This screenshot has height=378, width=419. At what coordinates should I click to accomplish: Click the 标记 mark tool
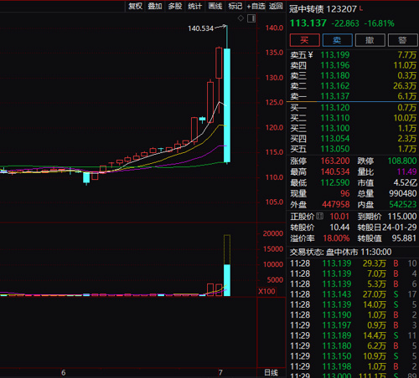(x=235, y=6)
